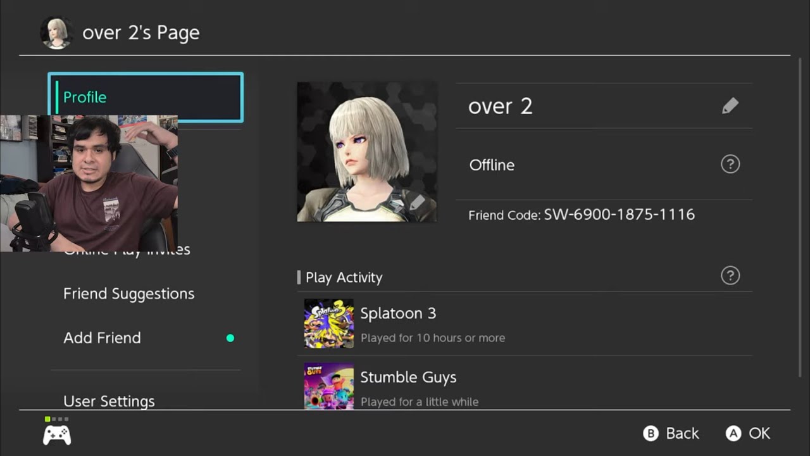Click the Offline status text

[492, 165]
